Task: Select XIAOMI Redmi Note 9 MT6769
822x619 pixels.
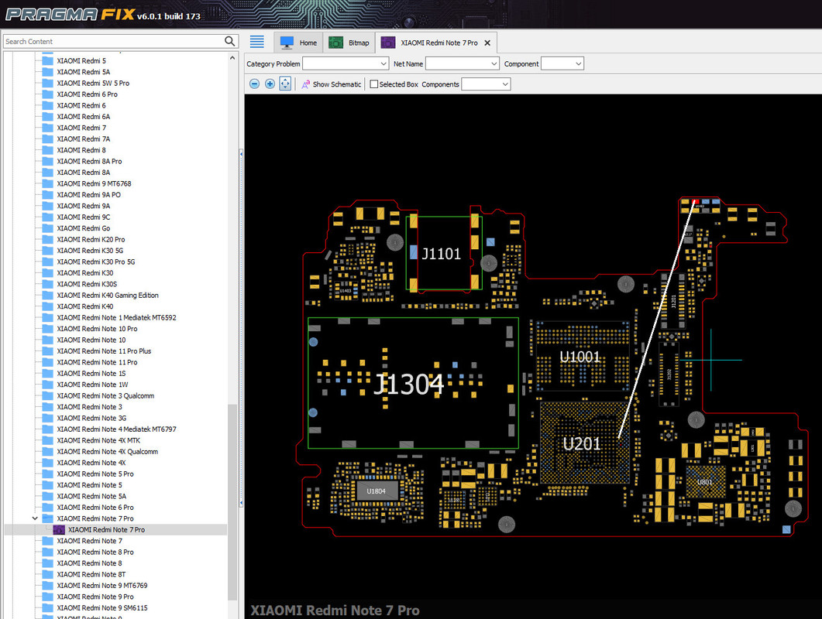Action: (x=102, y=586)
